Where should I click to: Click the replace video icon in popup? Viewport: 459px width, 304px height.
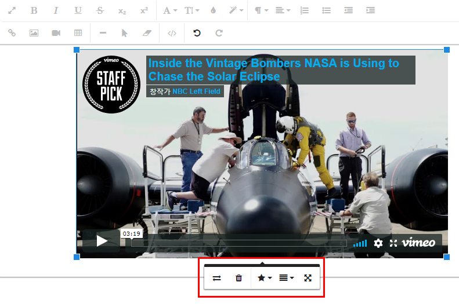[x=217, y=278]
